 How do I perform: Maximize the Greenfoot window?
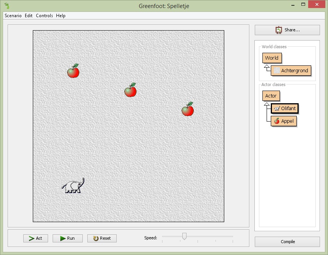[303, 4]
